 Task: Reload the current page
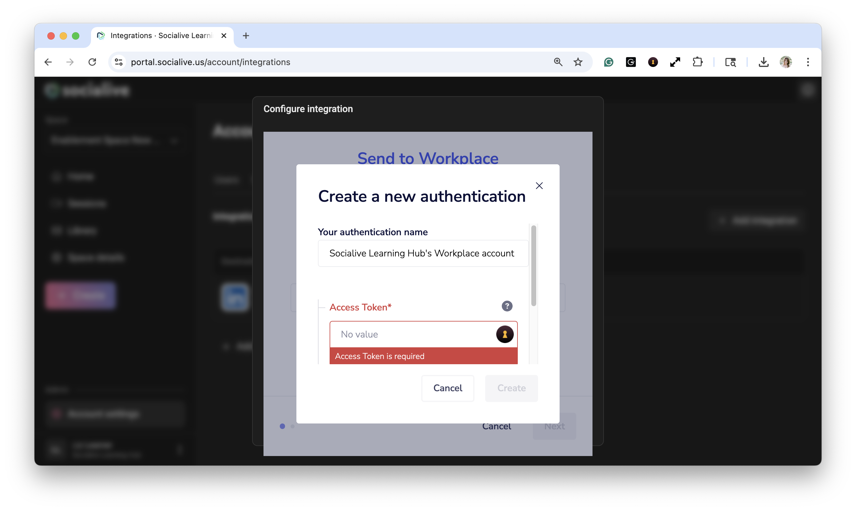(92, 62)
